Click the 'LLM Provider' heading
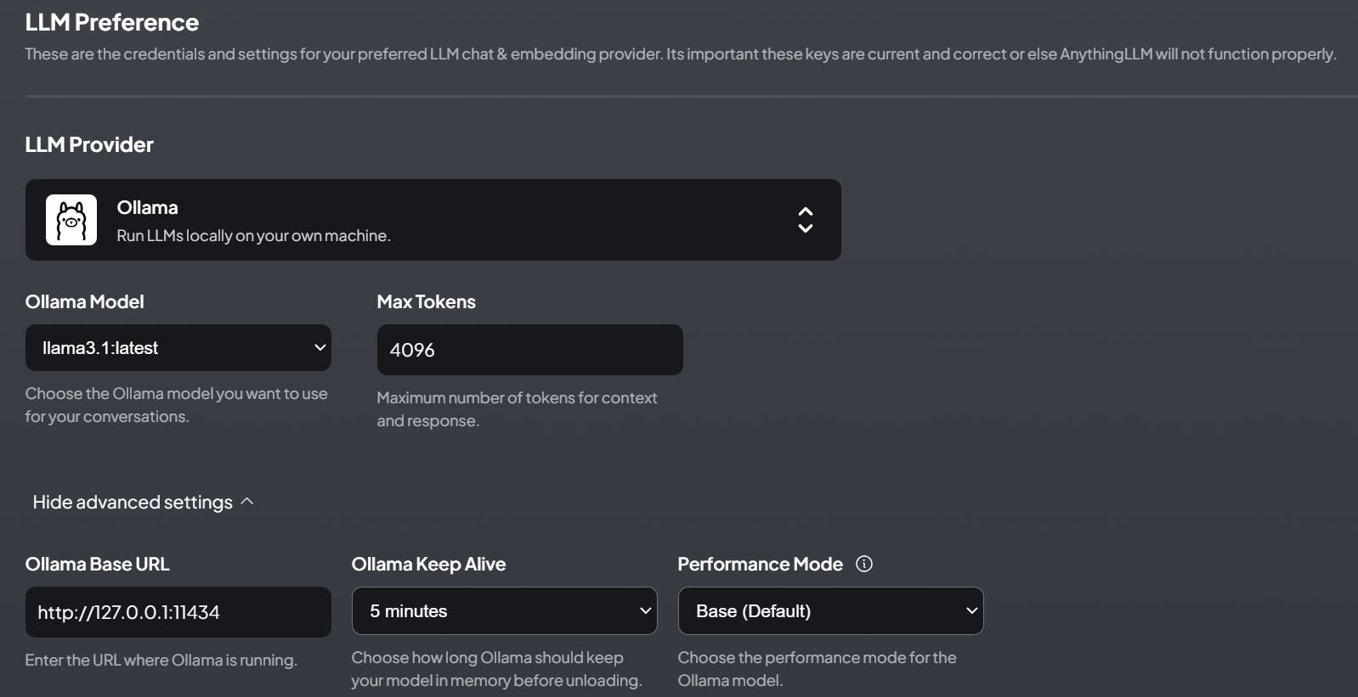This screenshot has height=697, width=1358. 89,144
